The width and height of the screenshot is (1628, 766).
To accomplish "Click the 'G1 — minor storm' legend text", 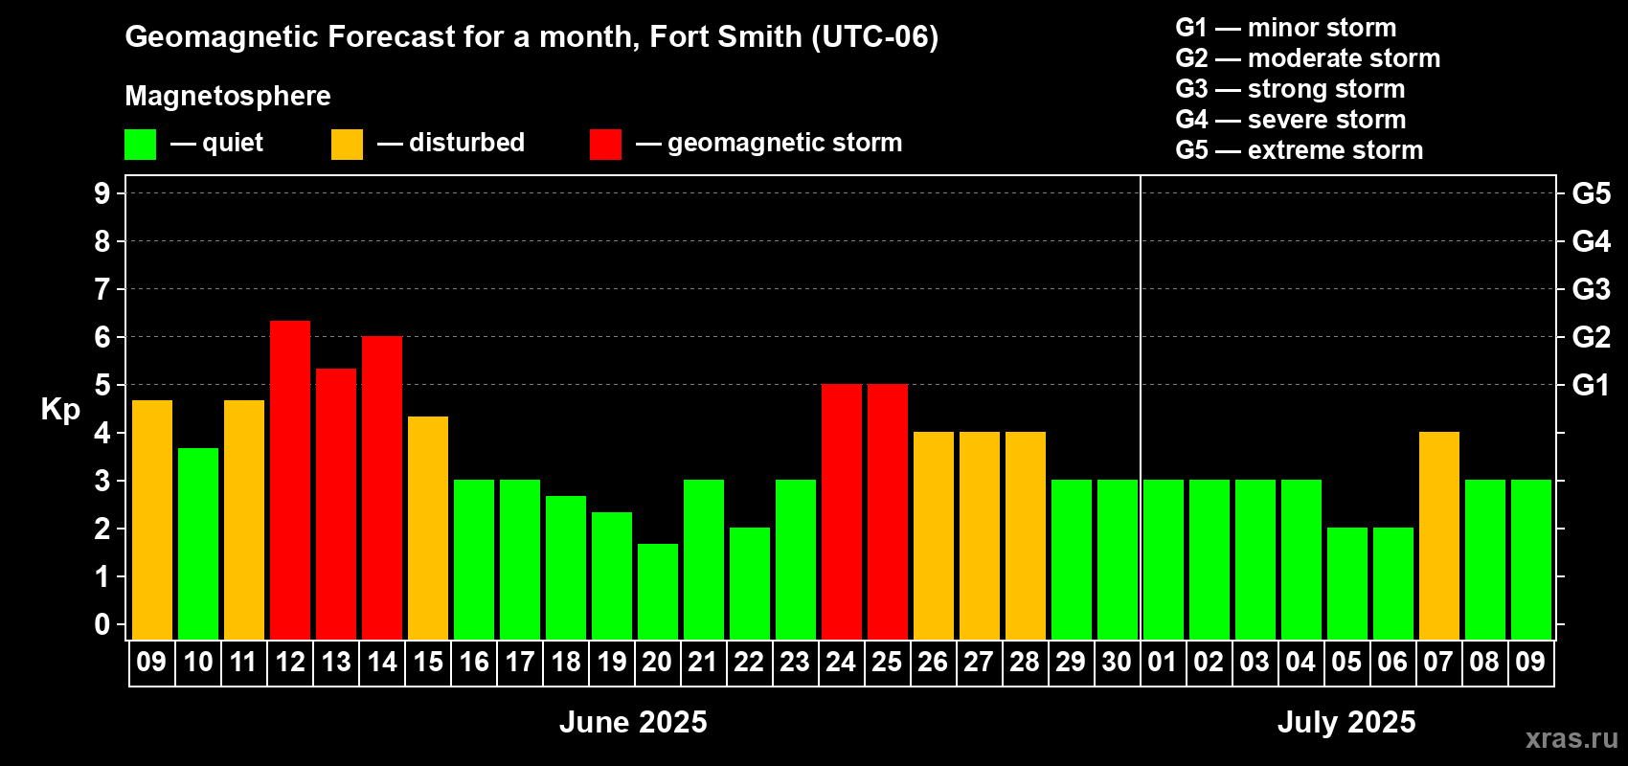I will pyautogui.click(x=1286, y=28).
